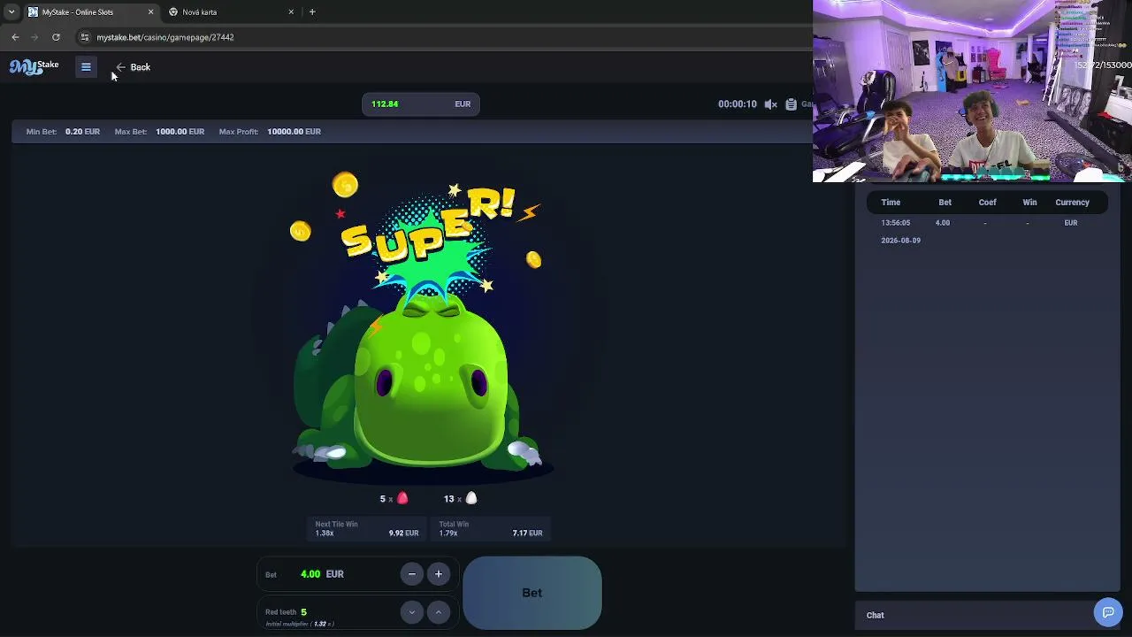The image size is (1132, 637).
Task: Click the Bet column header in history
Action: point(945,203)
